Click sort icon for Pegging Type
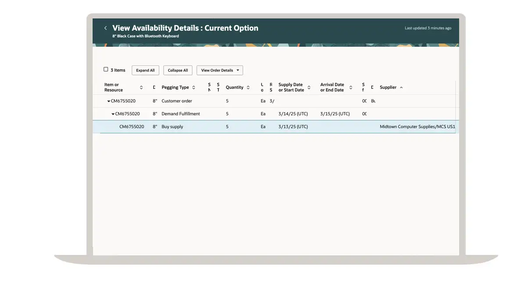Viewport: 521px width, 294px height. point(194,87)
